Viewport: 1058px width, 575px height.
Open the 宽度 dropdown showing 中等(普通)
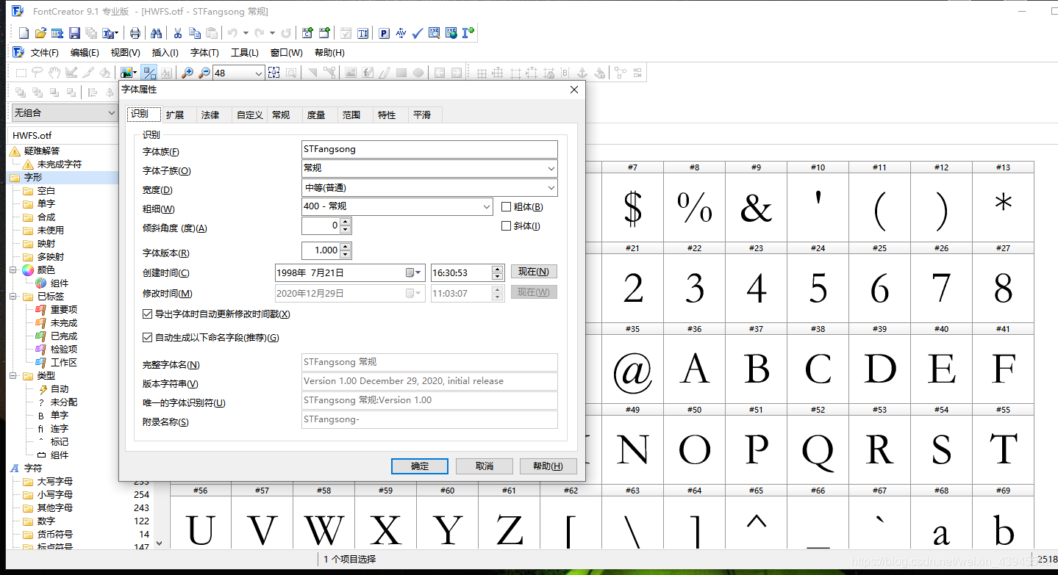(429, 188)
